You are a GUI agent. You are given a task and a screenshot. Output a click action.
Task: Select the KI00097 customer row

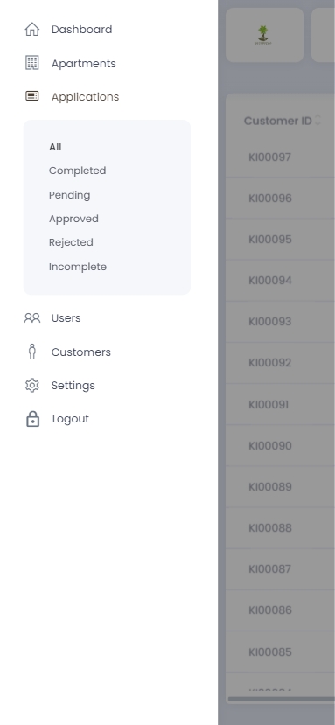point(281,157)
